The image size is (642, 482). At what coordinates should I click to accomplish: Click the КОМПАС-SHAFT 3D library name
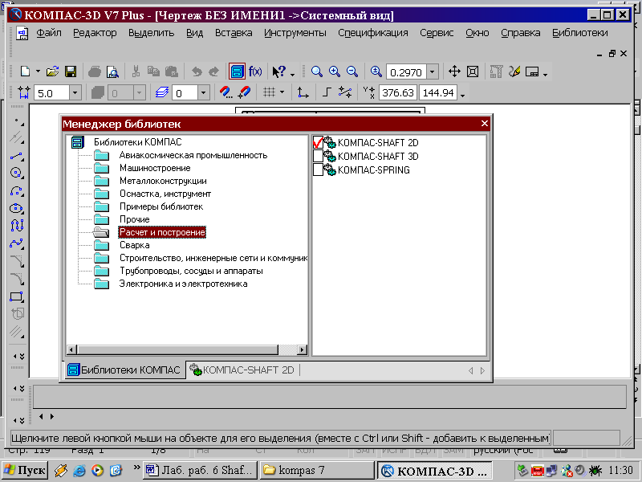[x=378, y=156]
